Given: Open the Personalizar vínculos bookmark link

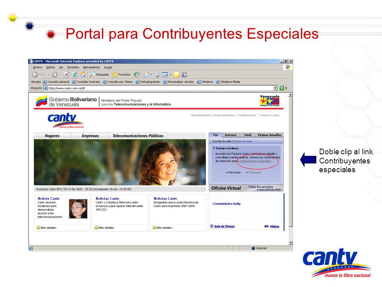Looking at the screenshot, I should click(179, 82).
